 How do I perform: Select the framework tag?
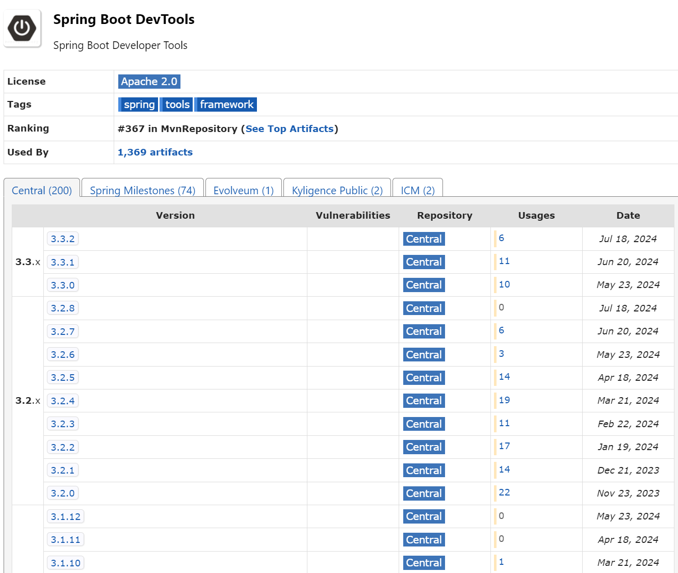pos(226,105)
